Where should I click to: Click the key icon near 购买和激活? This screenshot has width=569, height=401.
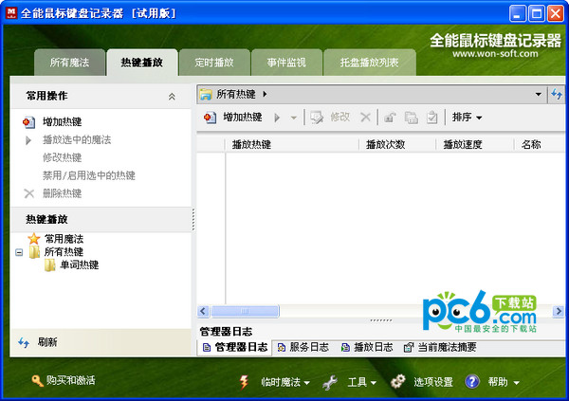coord(37,381)
